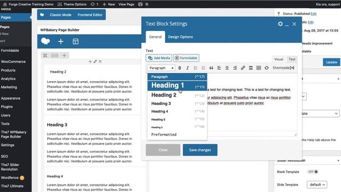
Task: Add column with row plus icon
Action: click(x=64, y=55)
